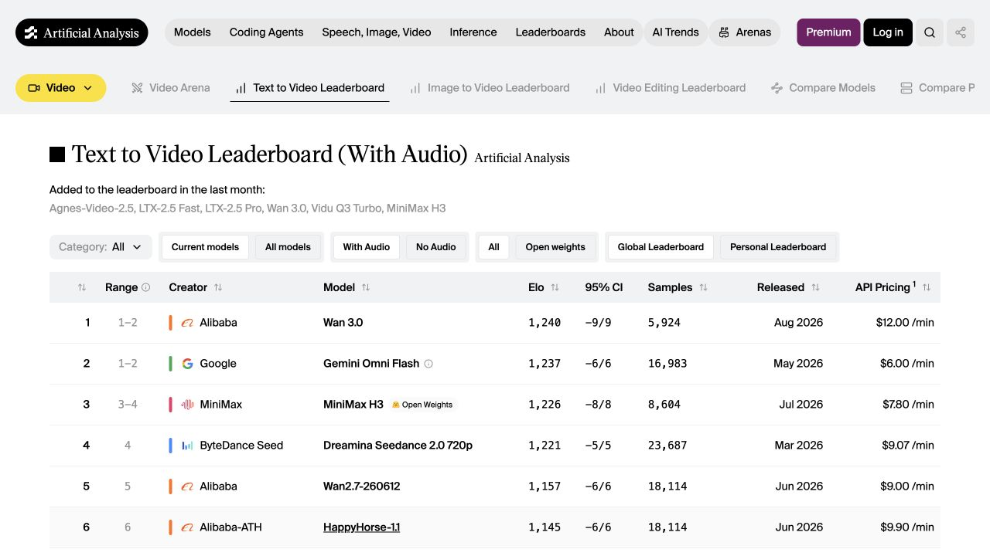The width and height of the screenshot is (990, 556).
Task: Click the Compare Models icon
Action: [777, 88]
